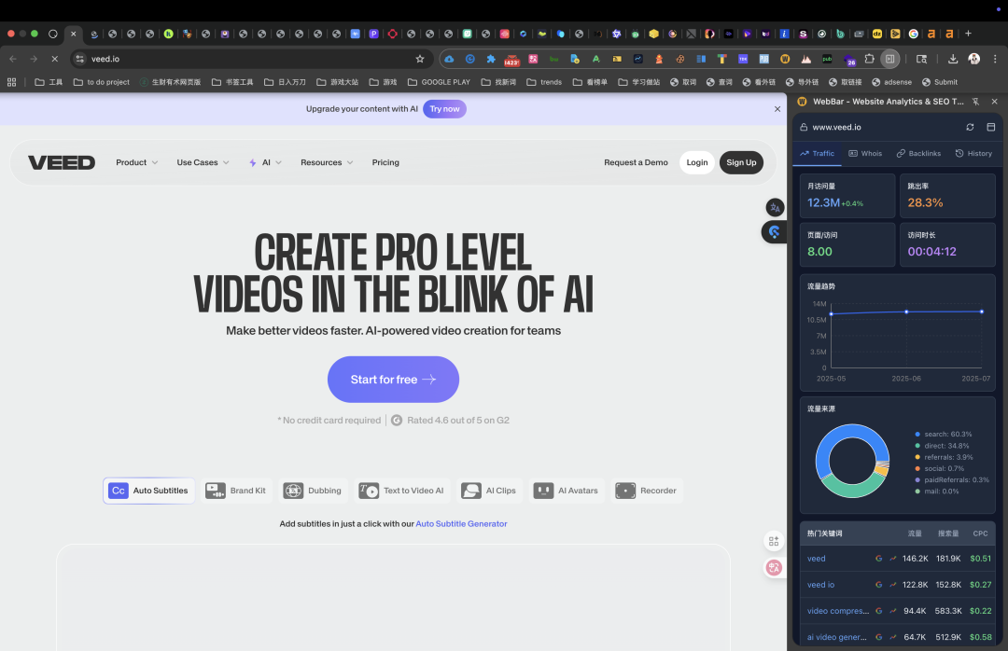Click Request a Demo

click(x=636, y=162)
